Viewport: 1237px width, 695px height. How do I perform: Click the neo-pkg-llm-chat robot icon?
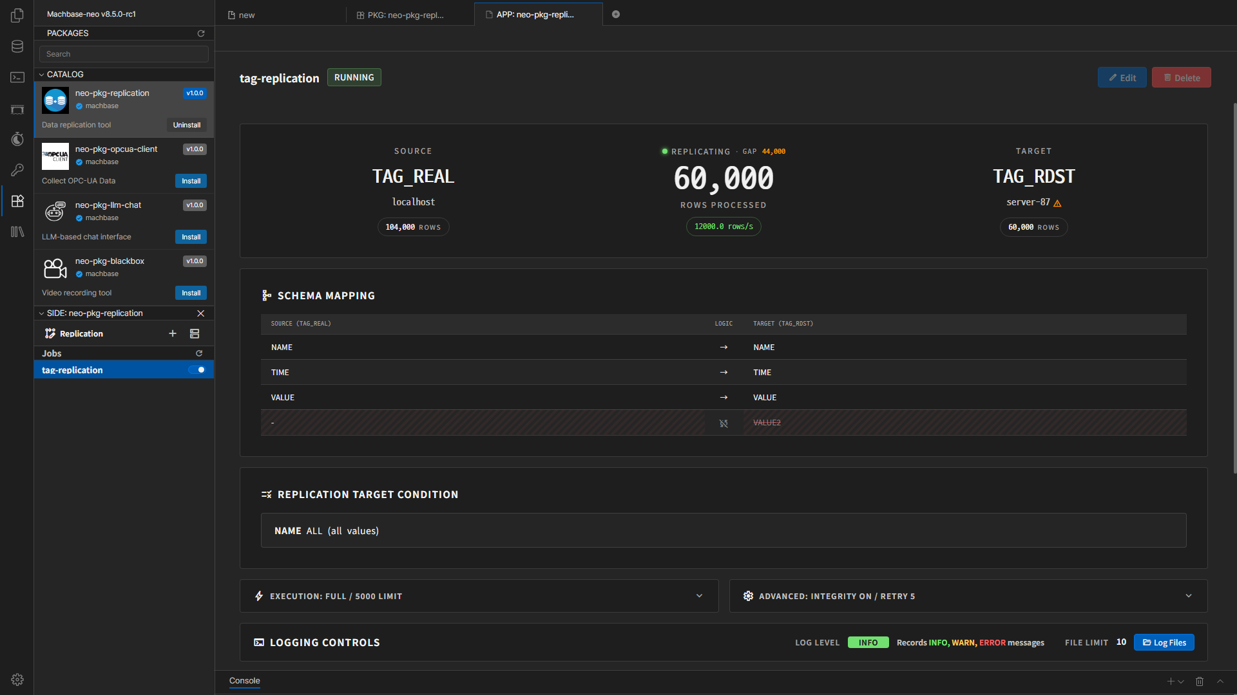[55, 212]
